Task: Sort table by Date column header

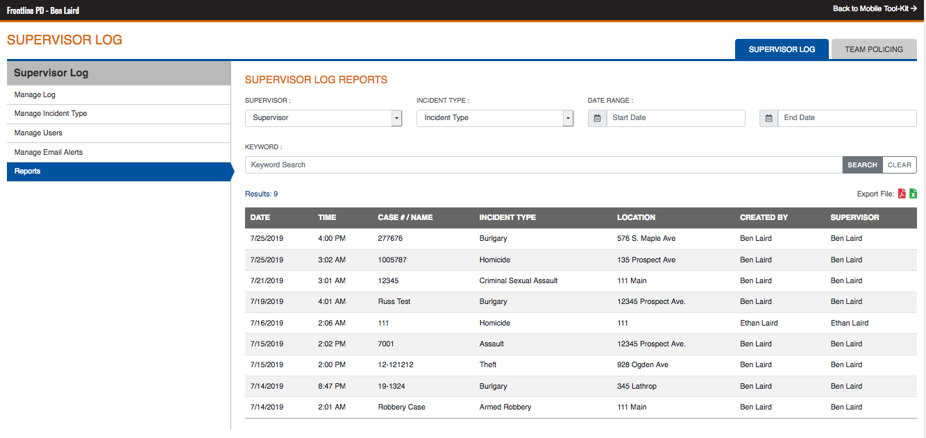Action: [260, 217]
